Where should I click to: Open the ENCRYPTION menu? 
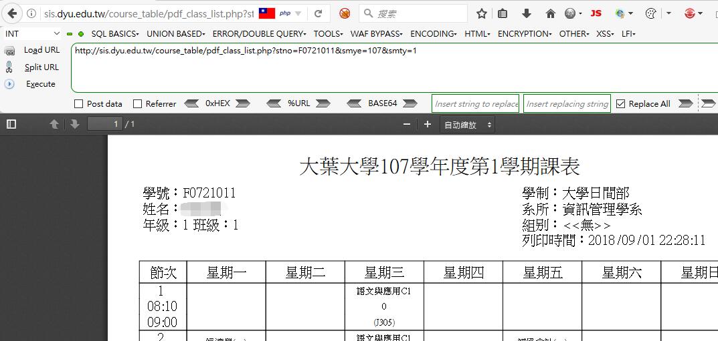[x=525, y=34]
